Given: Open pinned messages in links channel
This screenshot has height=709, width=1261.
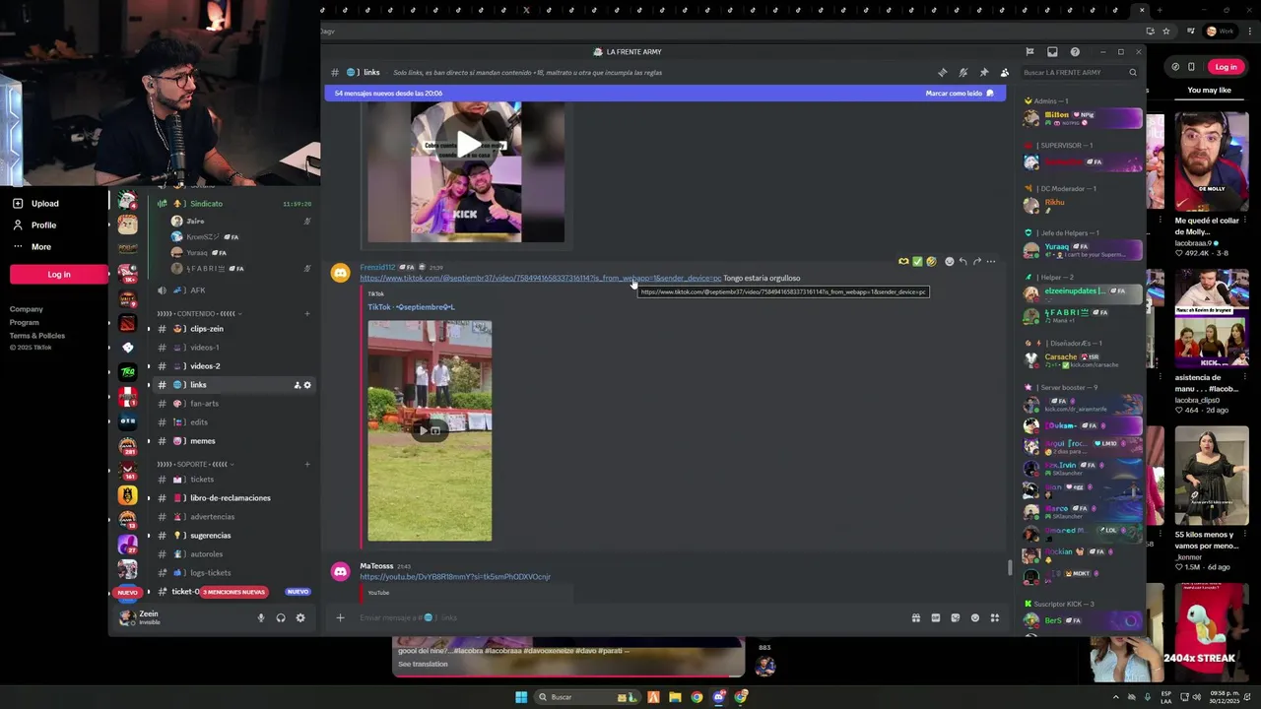Looking at the screenshot, I should click(983, 72).
